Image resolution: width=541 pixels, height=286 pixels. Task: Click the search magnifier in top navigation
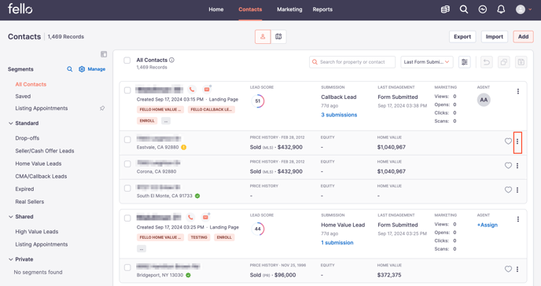[x=464, y=9]
